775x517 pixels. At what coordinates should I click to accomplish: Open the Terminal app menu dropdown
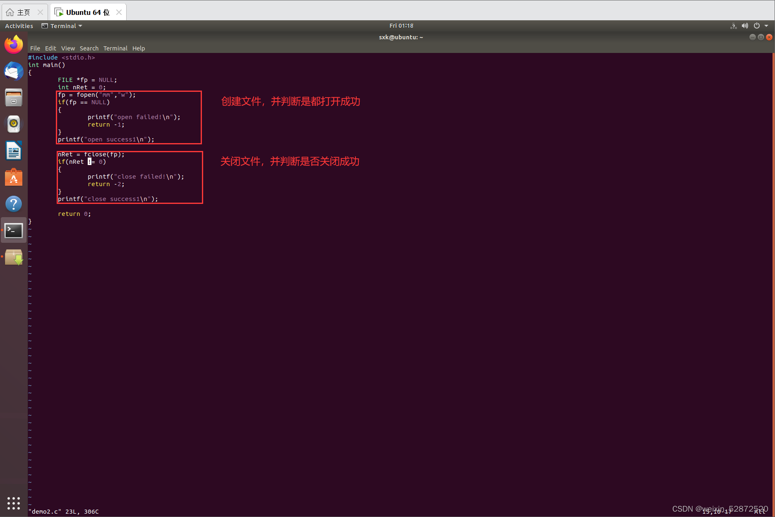(x=62, y=26)
